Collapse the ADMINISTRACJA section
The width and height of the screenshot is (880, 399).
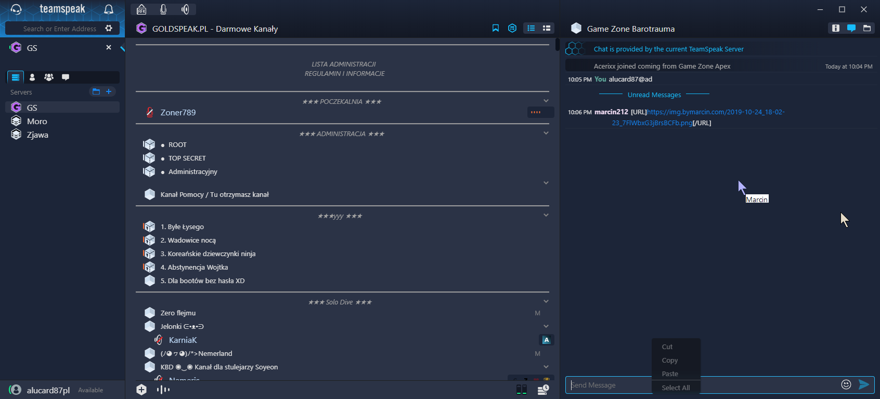click(x=546, y=133)
